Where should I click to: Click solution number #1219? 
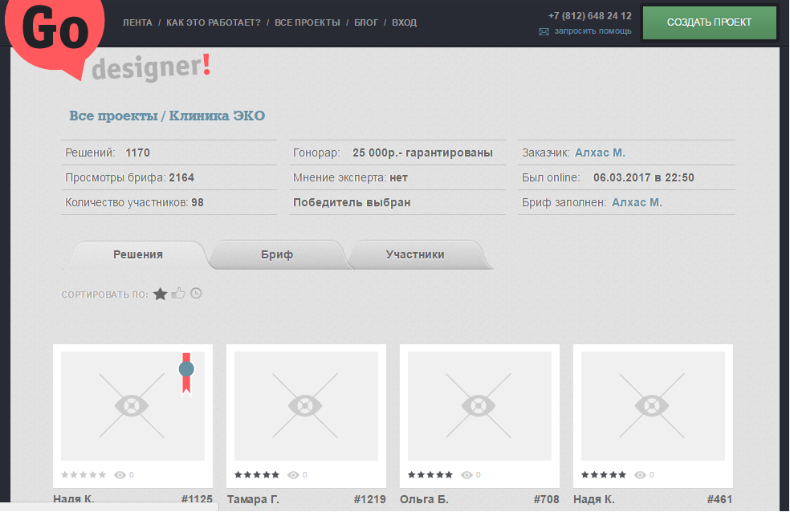[x=370, y=499]
